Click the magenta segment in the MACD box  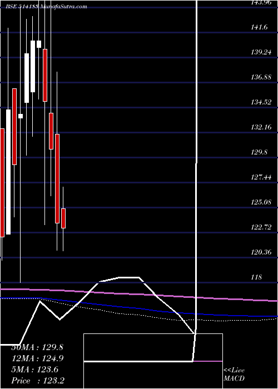tap(208, 361)
